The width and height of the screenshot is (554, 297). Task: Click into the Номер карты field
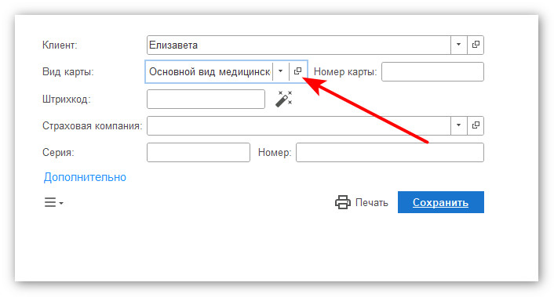[x=432, y=71]
